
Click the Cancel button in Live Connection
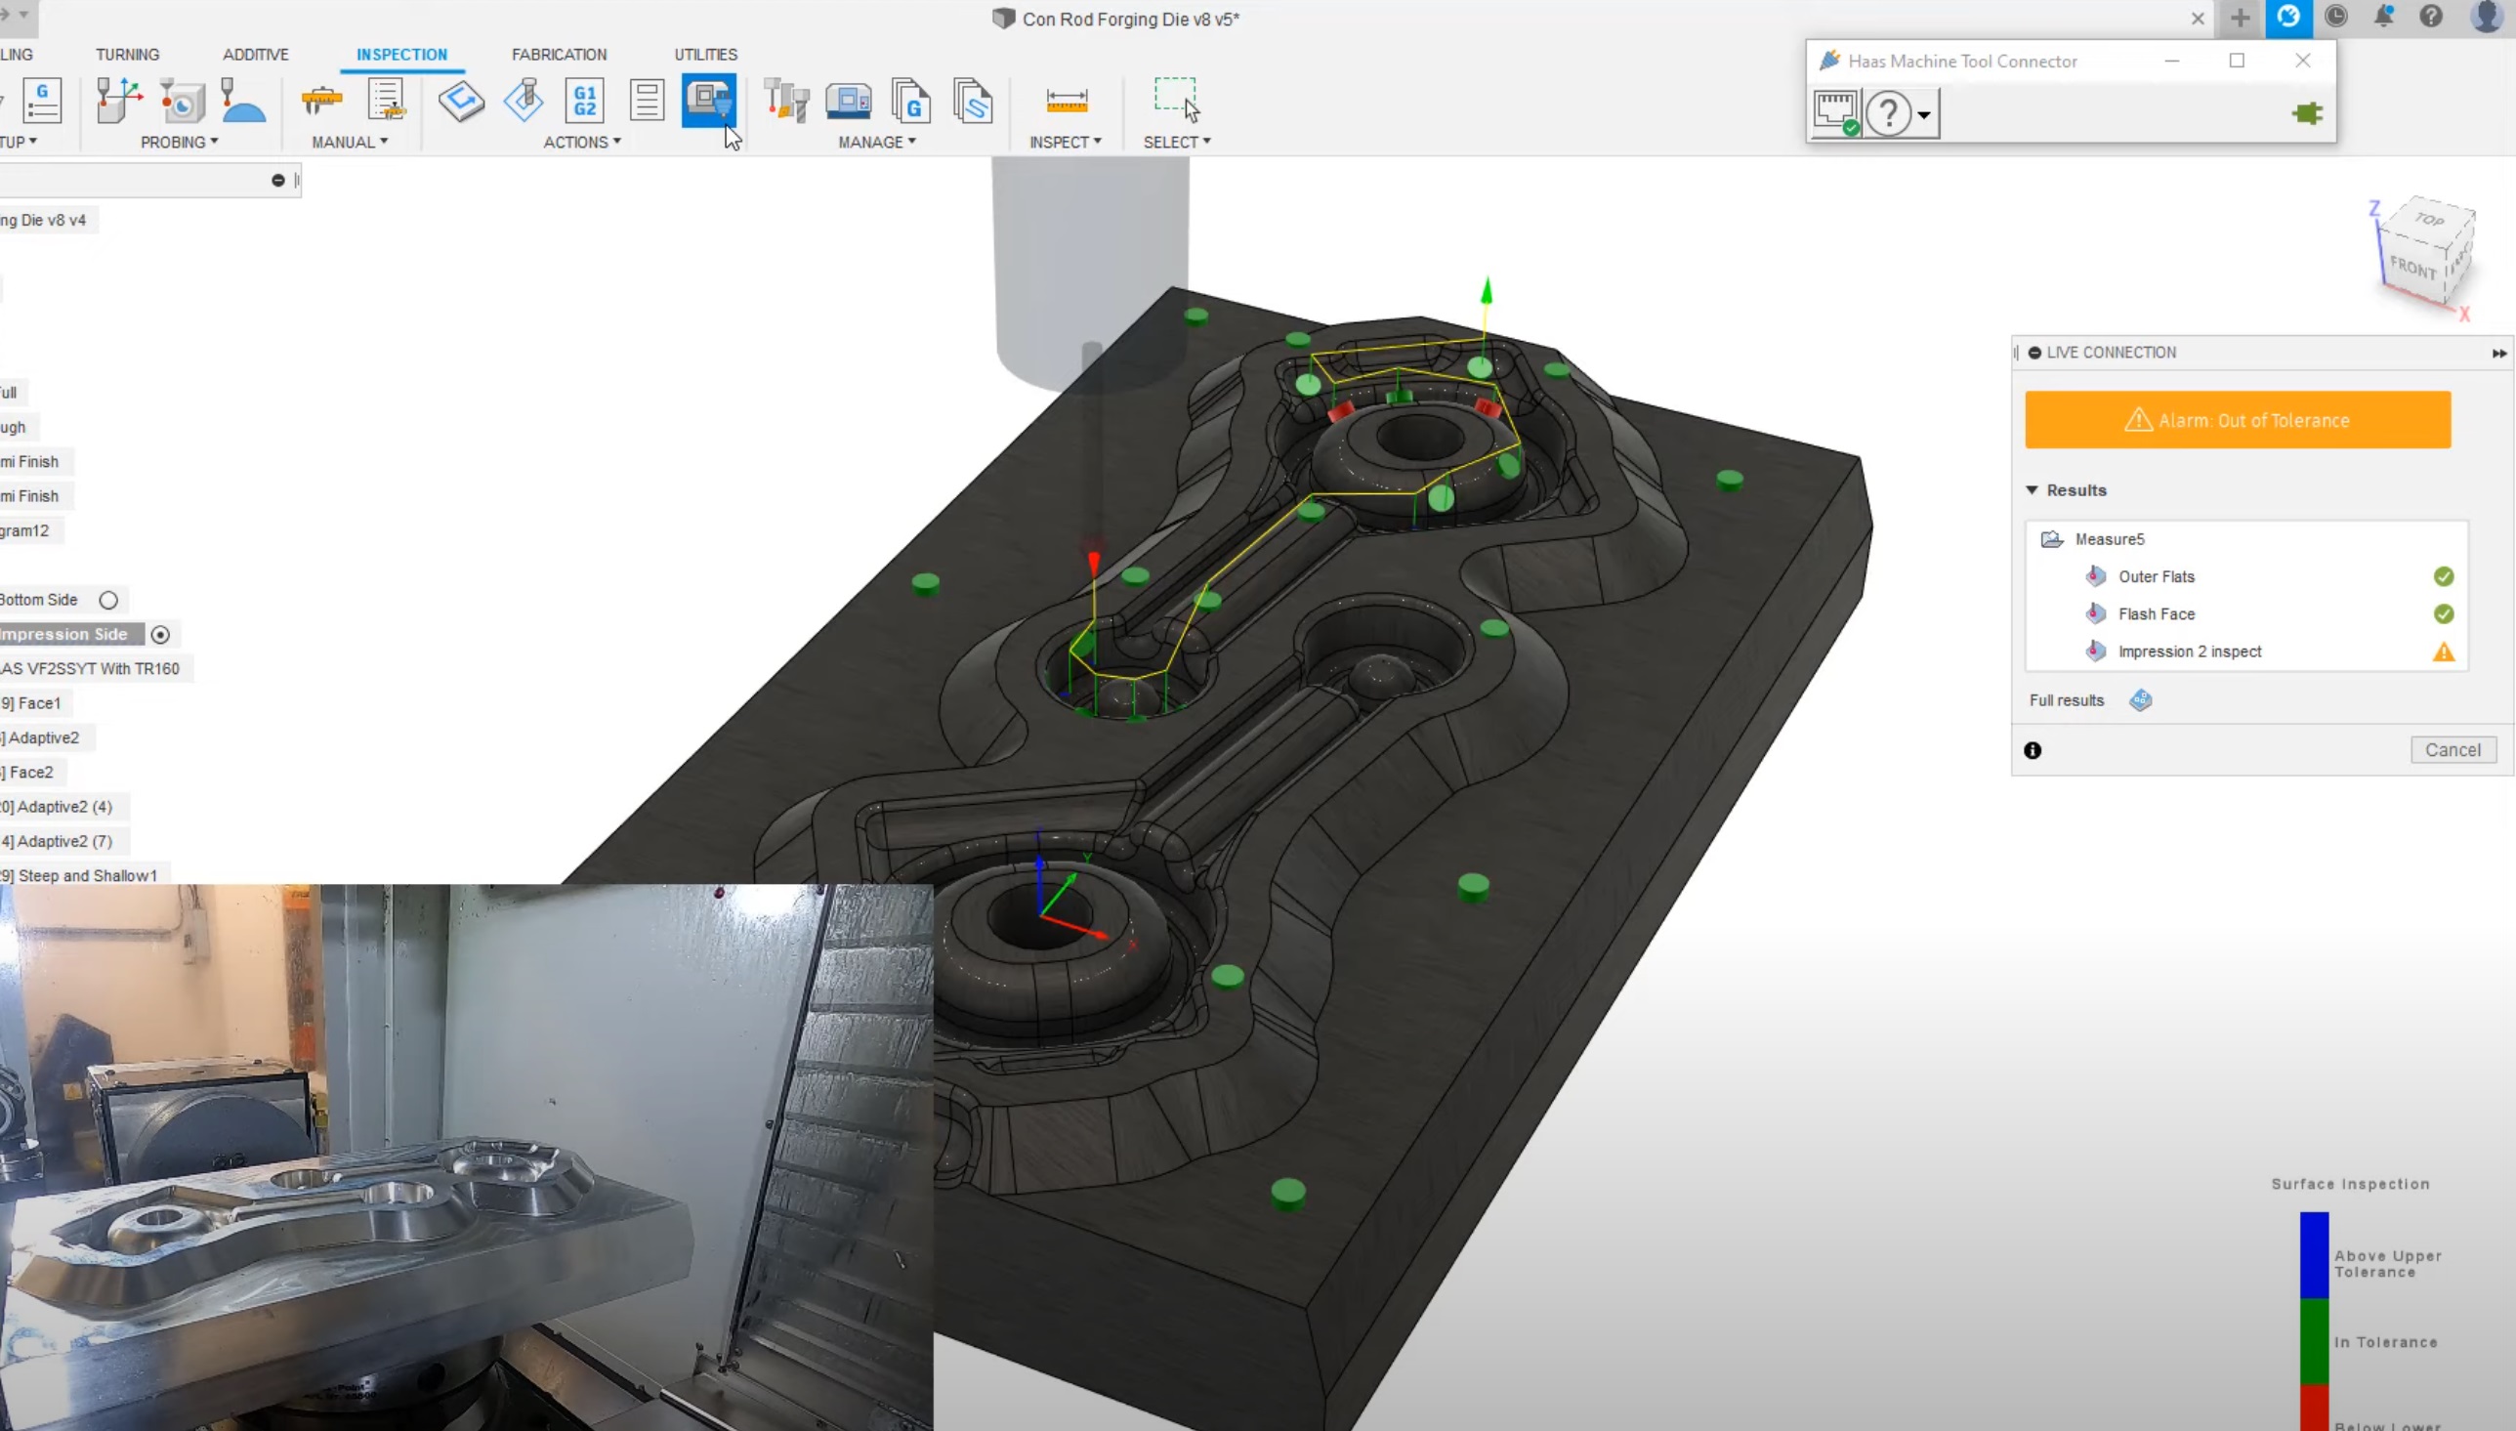(2453, 750)
